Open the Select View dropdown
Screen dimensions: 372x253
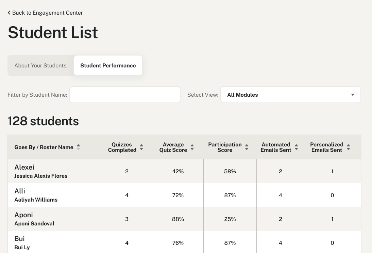(291, 95)
